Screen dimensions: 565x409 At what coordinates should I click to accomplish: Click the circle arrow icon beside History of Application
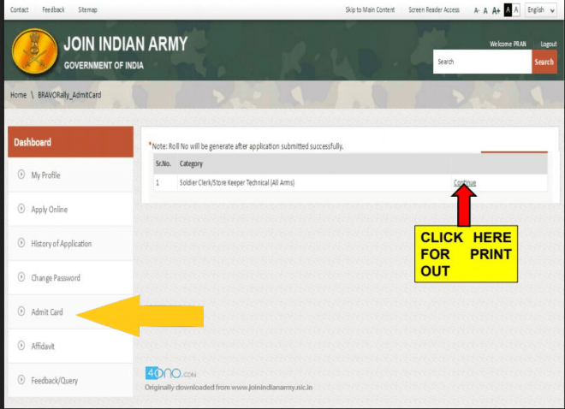[x=21, y=243]
